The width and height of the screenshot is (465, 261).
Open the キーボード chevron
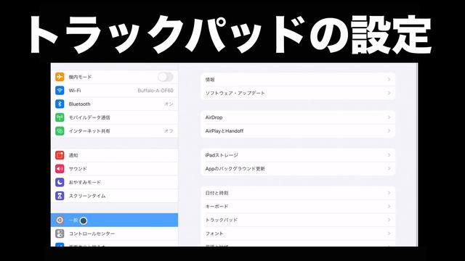(389, 206)
